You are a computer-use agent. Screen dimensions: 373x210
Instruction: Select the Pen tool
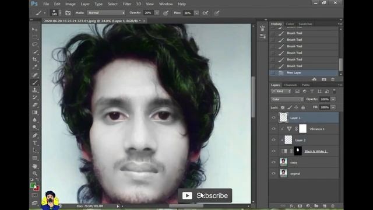point(35,135)
